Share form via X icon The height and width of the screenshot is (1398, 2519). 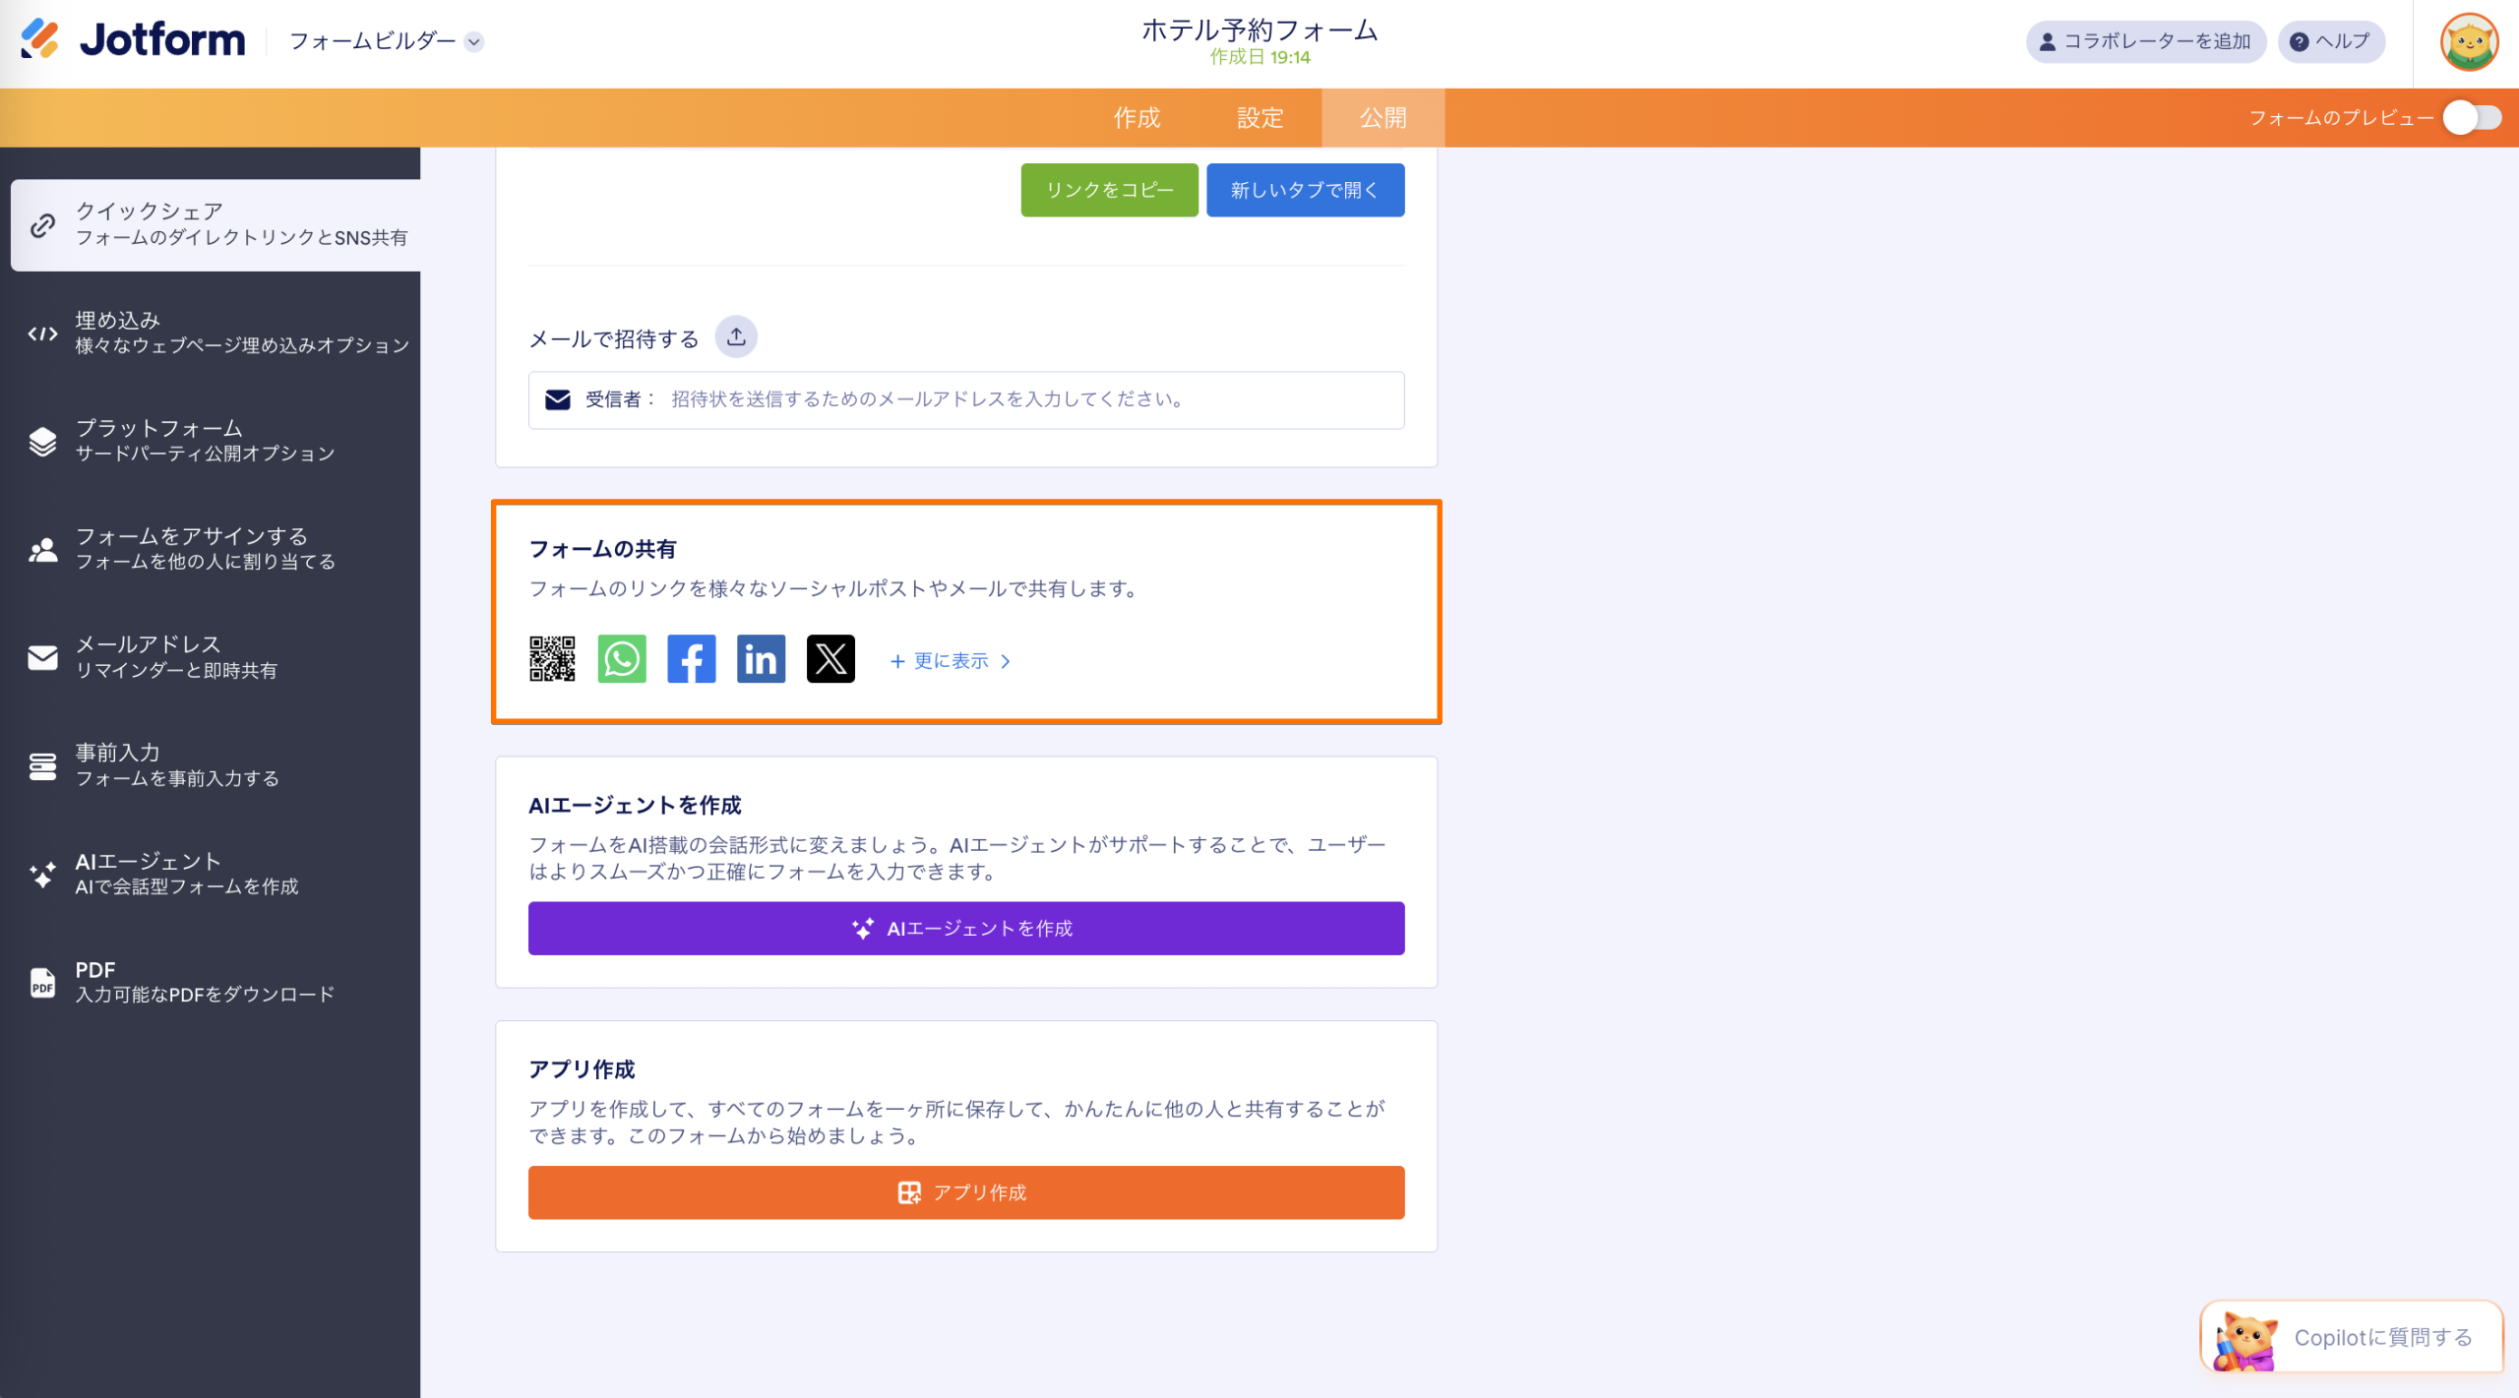tap(830, 659)
